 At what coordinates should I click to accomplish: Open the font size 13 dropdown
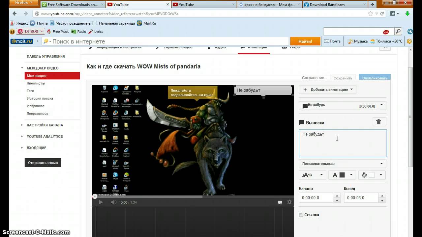tap(313, 175)
